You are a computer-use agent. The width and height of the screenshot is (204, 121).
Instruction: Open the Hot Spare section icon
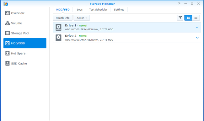8,53
